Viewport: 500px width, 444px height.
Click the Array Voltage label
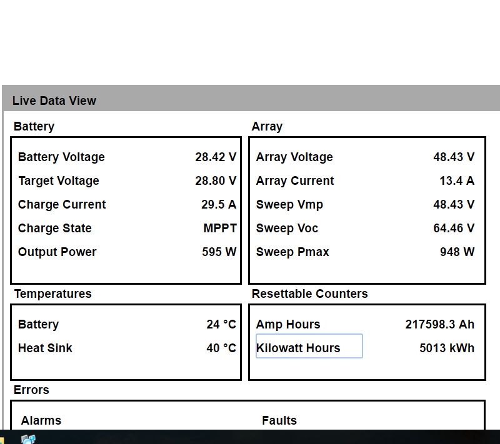tap(294, 157)
